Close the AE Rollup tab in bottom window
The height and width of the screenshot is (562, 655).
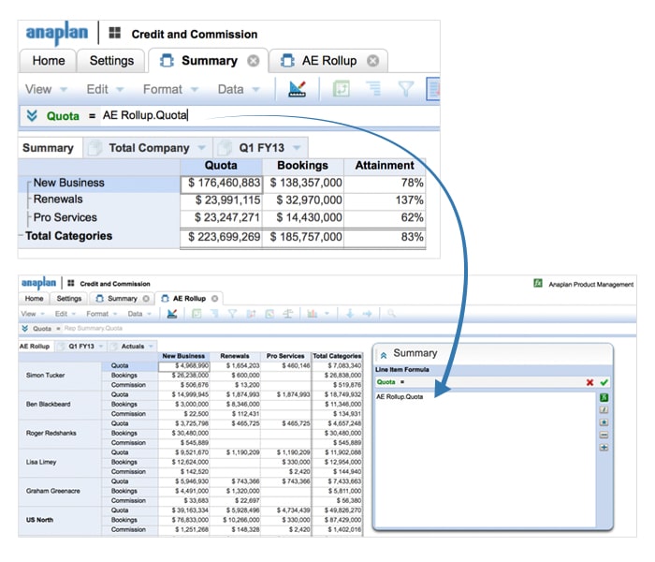(x=214, y=299)
